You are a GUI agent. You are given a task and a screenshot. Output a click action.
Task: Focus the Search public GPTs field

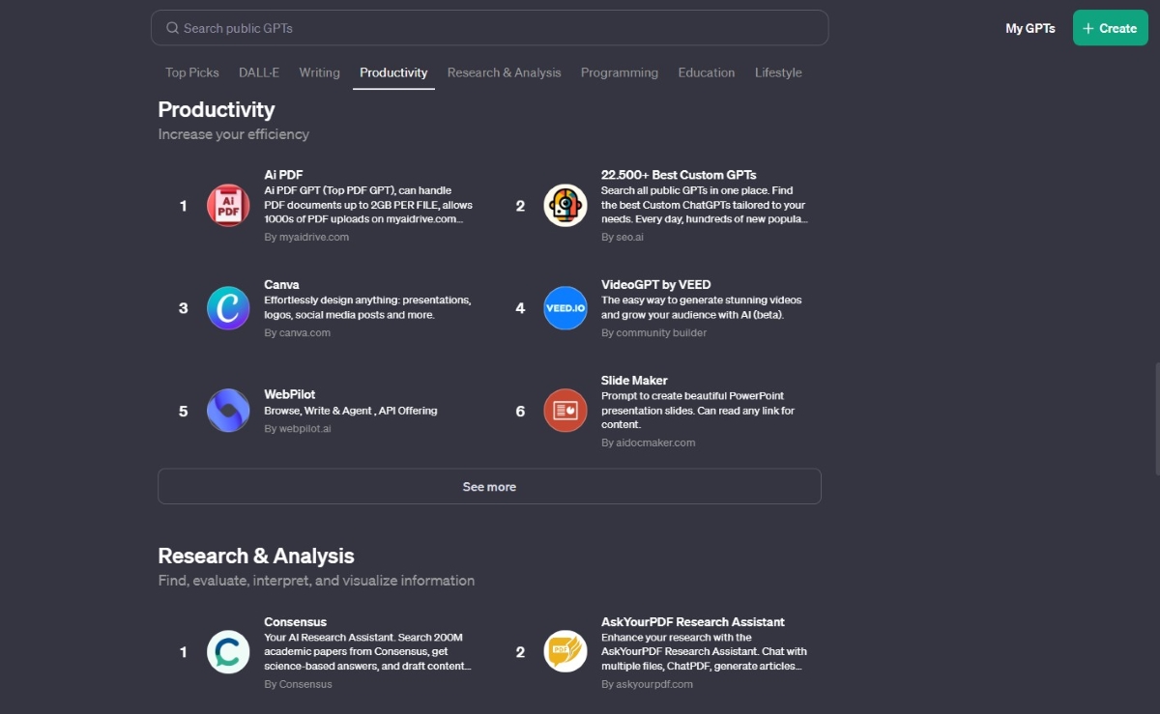pos(489,28)
